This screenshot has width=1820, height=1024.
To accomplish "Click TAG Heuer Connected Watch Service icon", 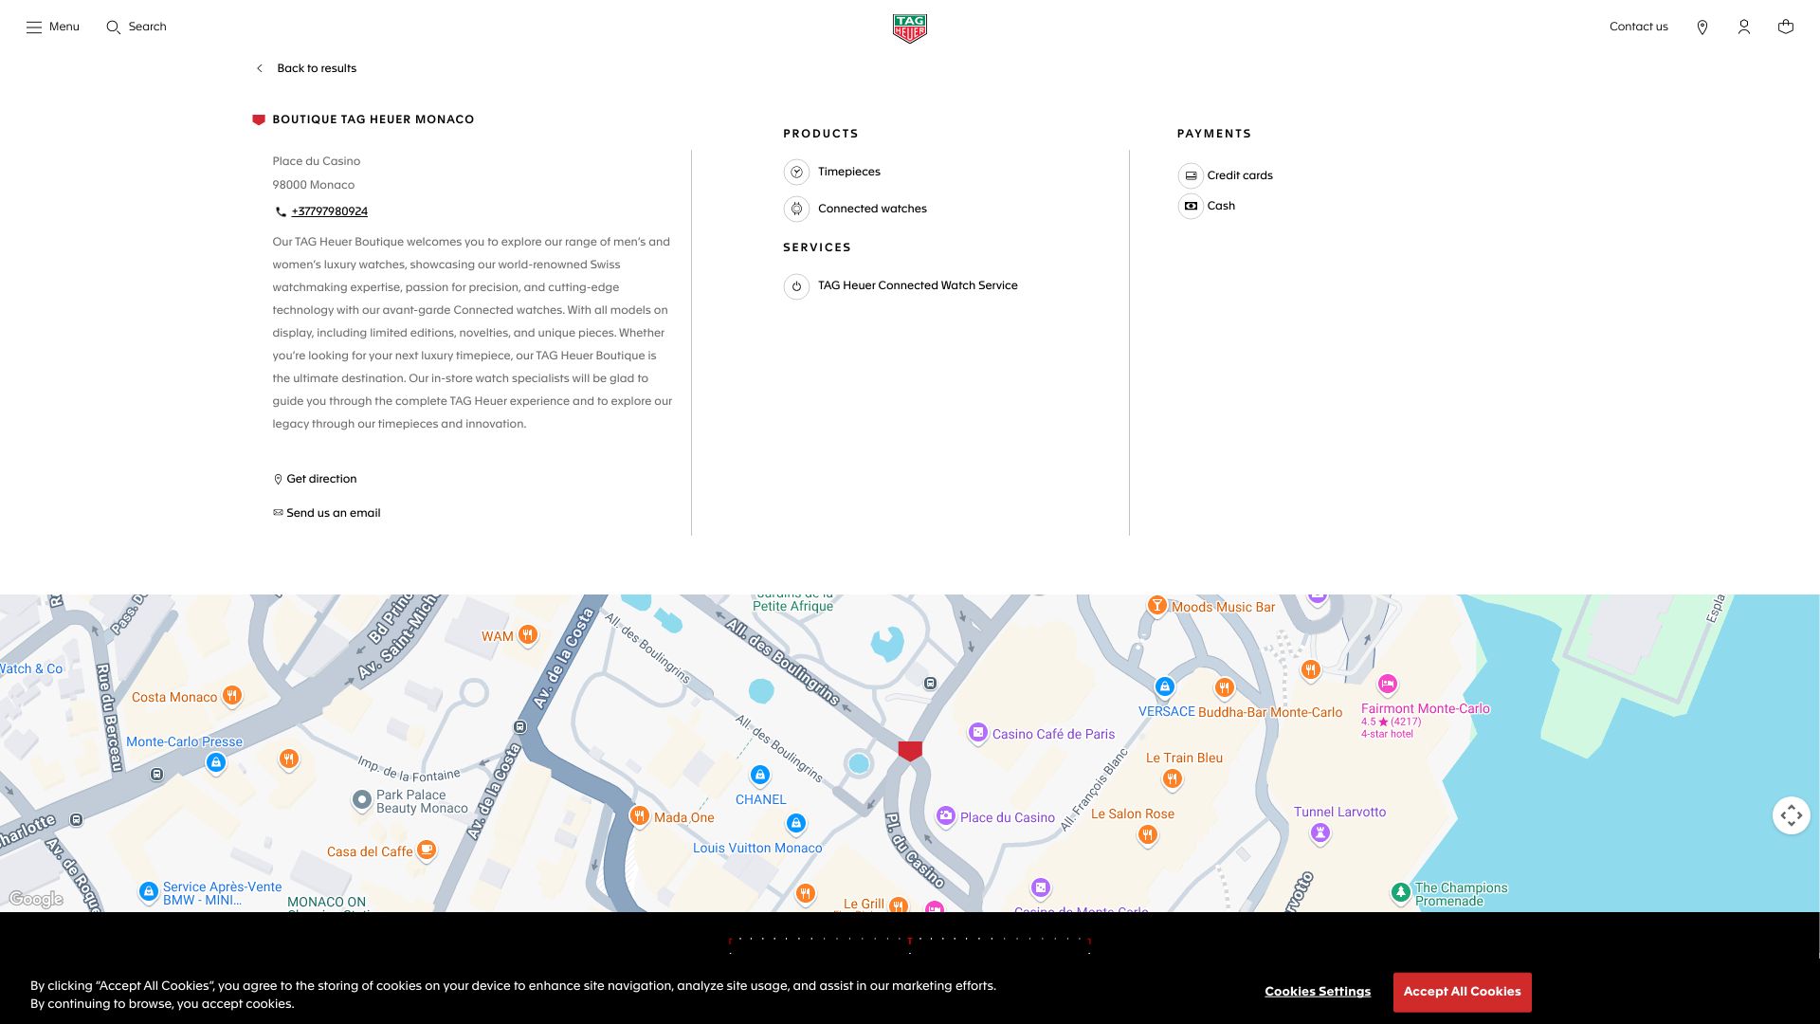I will point(796,285).
